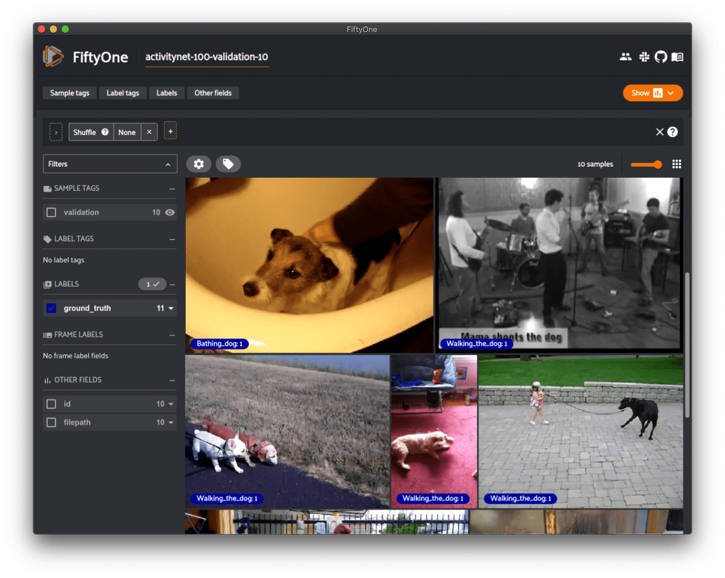Open grid display options gear
This screenshot has width=725, height=578.
198,164
